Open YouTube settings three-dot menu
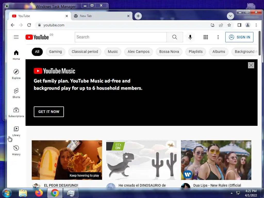 pos(218,37)
